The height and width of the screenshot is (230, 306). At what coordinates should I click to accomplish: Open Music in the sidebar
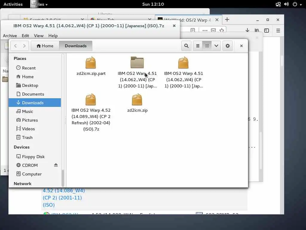[35, 111]
